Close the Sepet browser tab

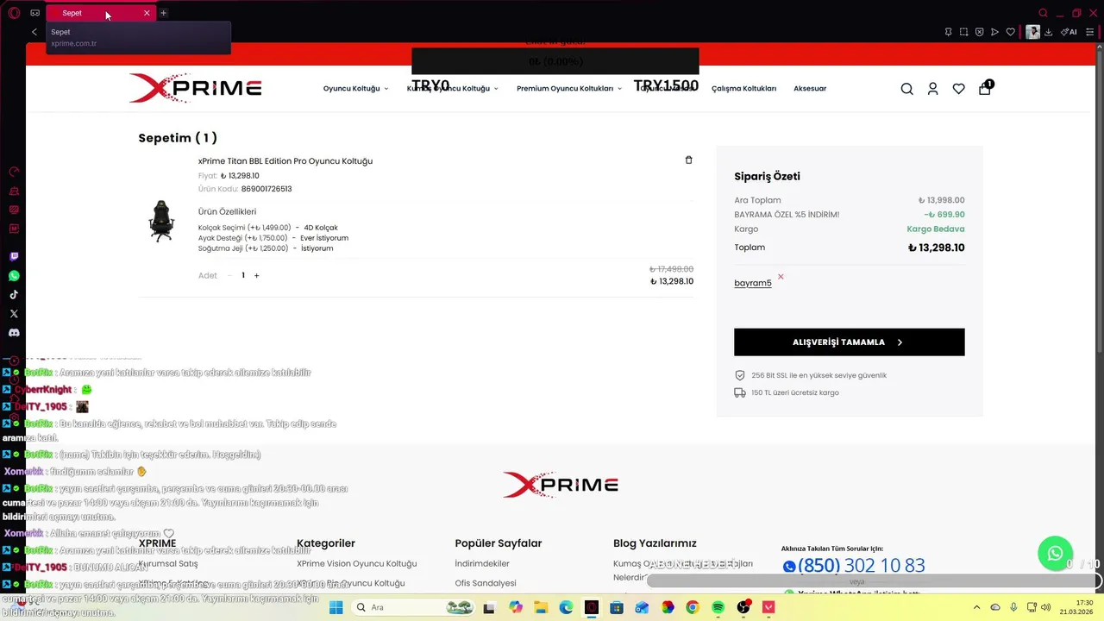(x=147, y=13)
